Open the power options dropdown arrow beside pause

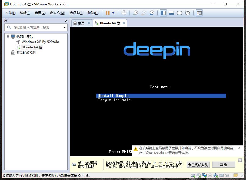tap(113, 13)
